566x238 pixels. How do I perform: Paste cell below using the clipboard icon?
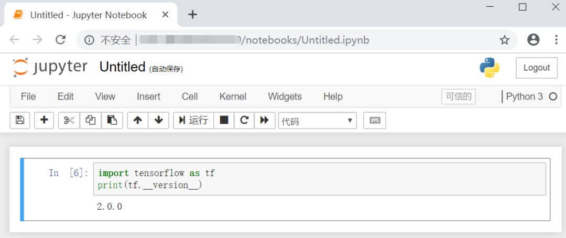(112, 121)
